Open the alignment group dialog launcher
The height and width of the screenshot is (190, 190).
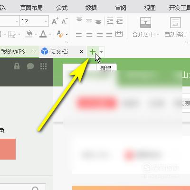click(x=187, y=42)
